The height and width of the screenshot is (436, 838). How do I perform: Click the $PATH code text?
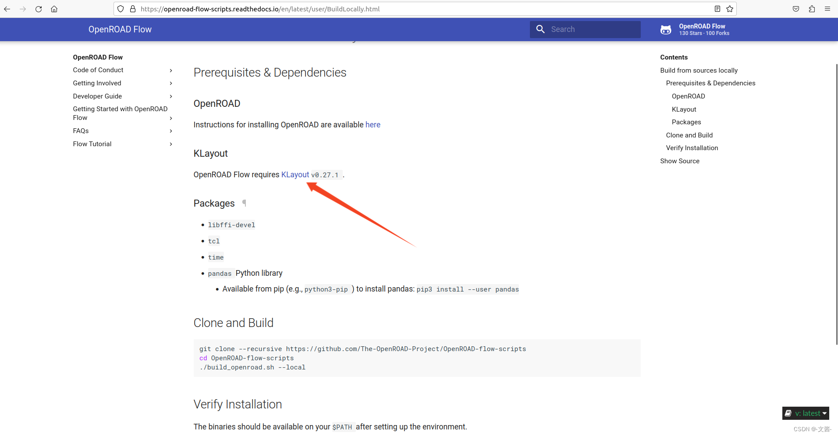tap(342, 427)
